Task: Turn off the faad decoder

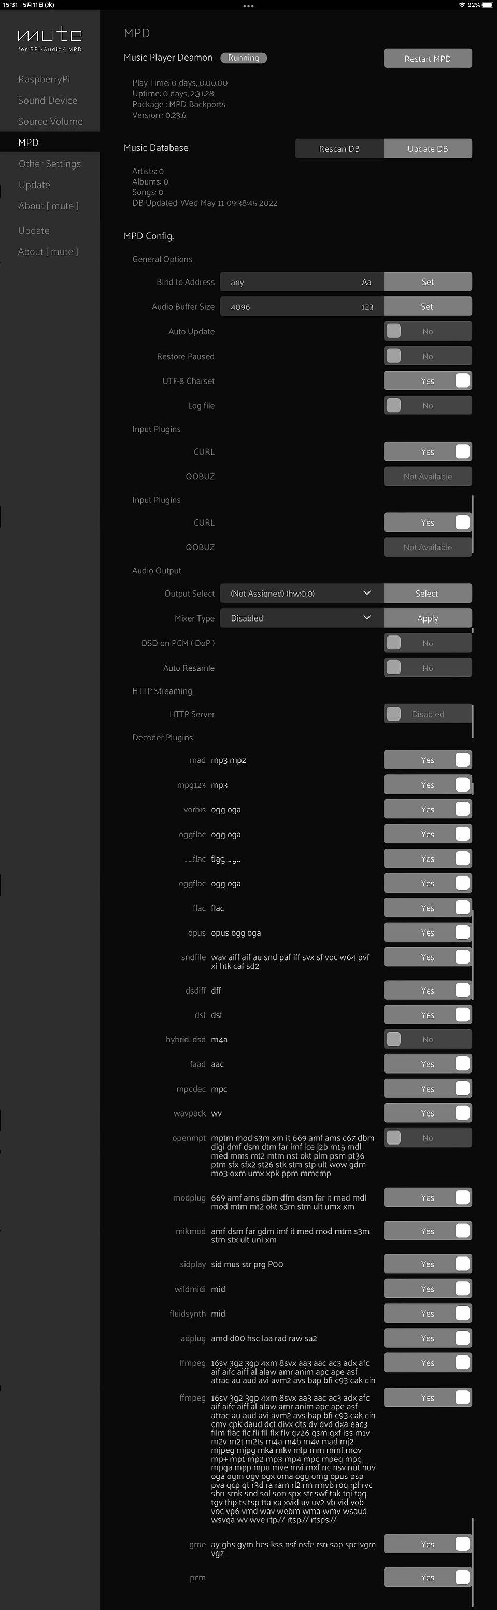Action: click(x=428, y=1064)
